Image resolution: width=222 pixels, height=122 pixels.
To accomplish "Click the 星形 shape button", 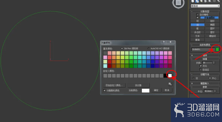I will pos(212,32).
